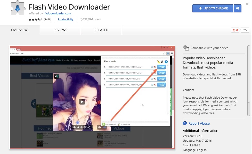The width and height of the screenshot is (252, 154).
Task: Open the Productivity category link
Action: coord(66,19)
